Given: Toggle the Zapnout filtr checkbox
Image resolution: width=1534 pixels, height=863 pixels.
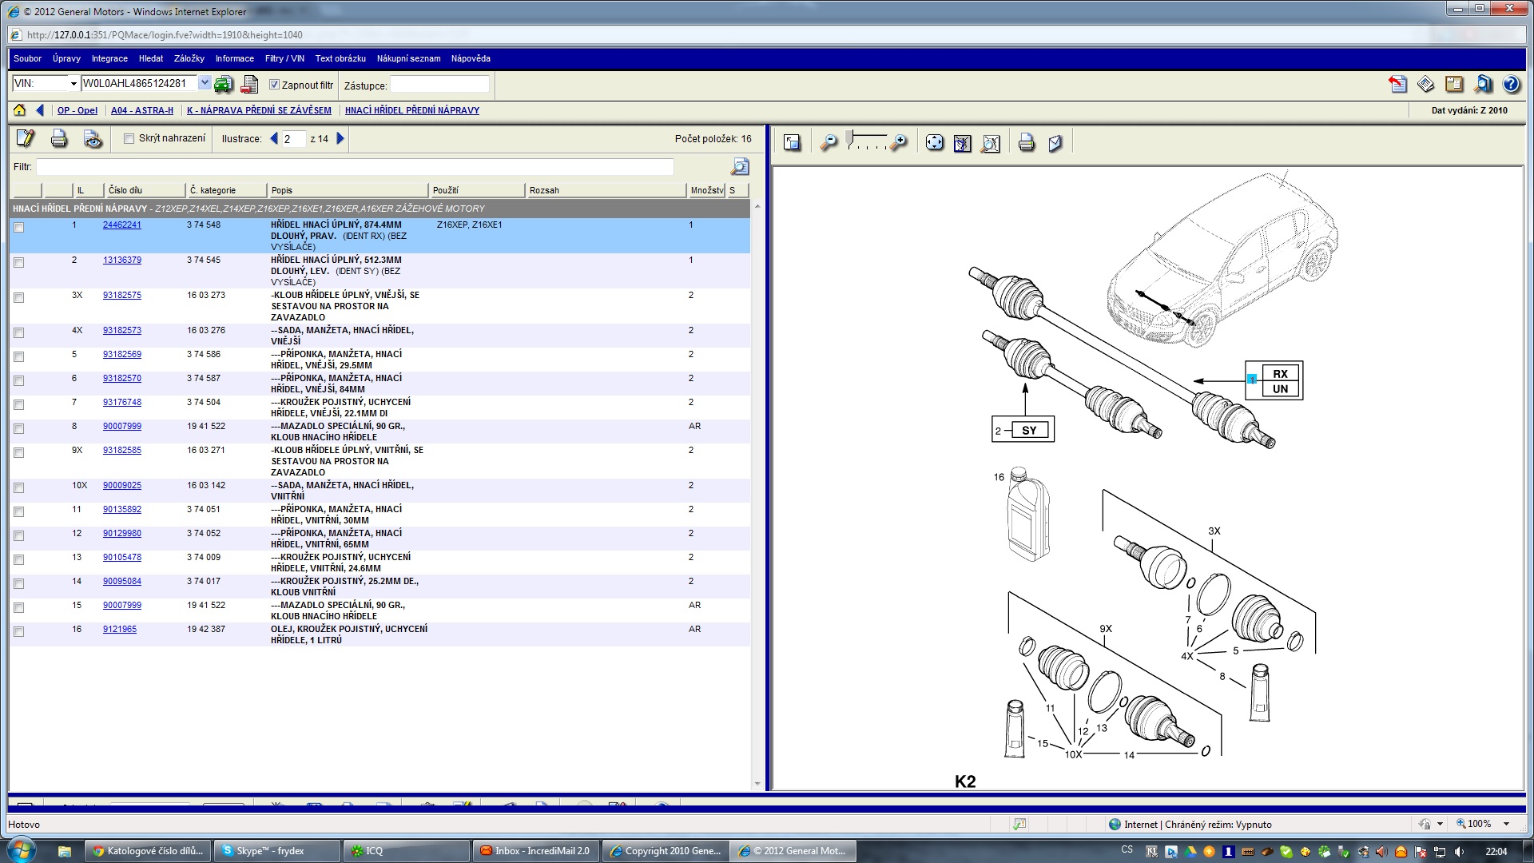Looking at the screenshot, I should (274, 85).
